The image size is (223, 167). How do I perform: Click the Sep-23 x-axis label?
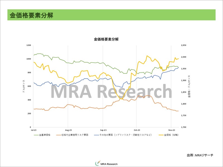(x=103, y=130)
